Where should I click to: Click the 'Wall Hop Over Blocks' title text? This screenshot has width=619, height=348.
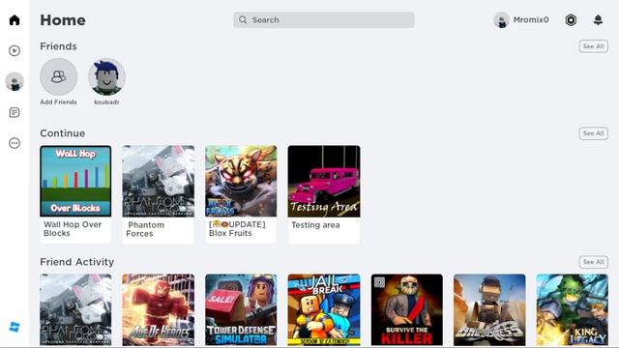coord(73,229)
